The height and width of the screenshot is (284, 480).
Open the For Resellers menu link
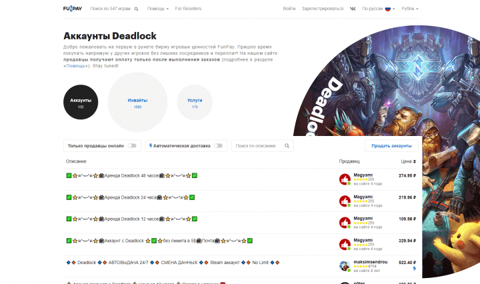(x=188, y=9)
